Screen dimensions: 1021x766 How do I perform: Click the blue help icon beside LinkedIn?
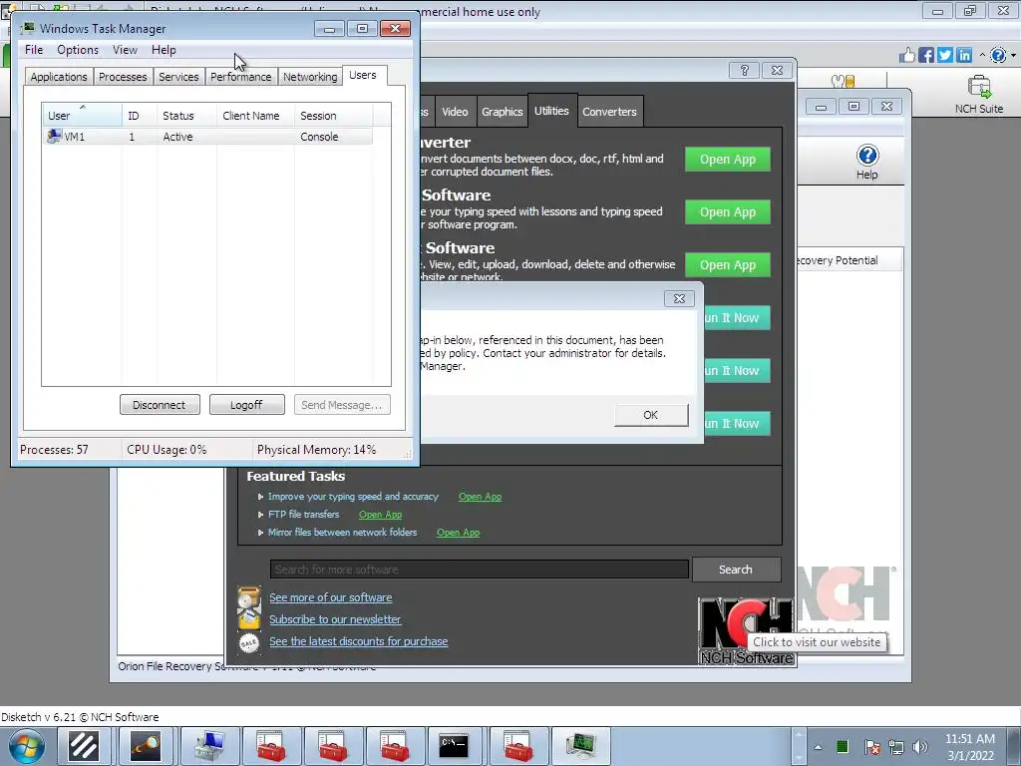coord(997,56)
